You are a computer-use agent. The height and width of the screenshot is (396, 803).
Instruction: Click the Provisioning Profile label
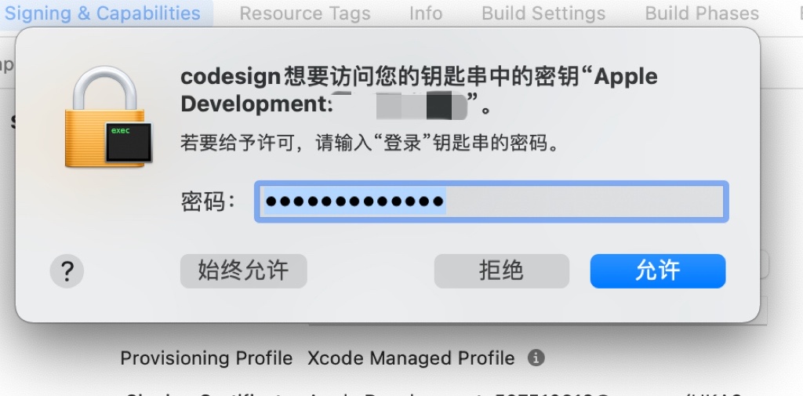tap(206, 358)
